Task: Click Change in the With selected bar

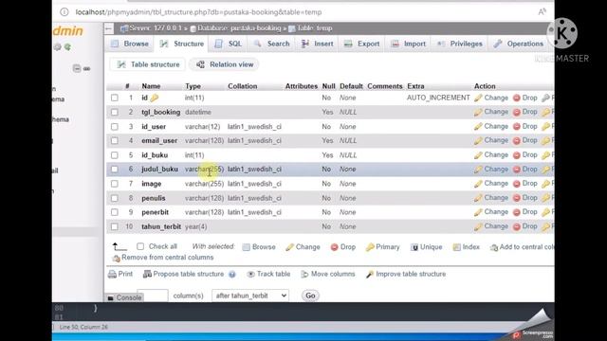Action: click(x=303, y=247)
